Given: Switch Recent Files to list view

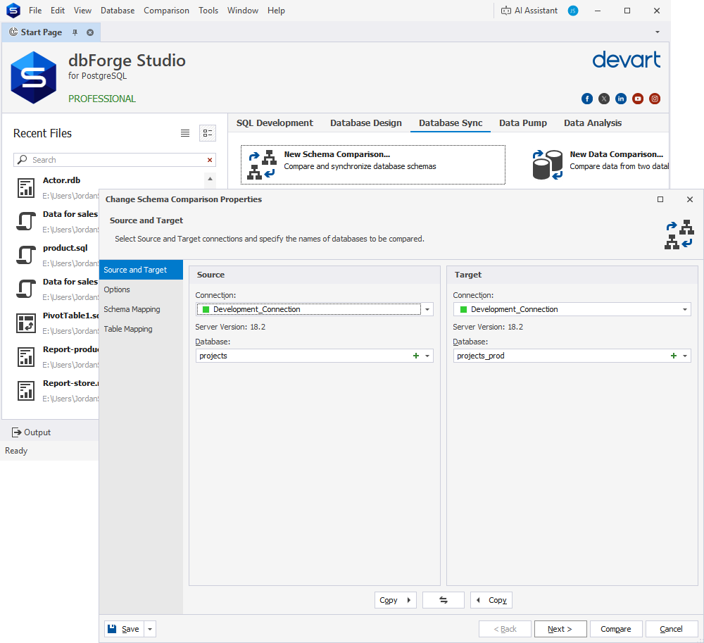Looking at the screenshot, I should [x=185, y=133].
